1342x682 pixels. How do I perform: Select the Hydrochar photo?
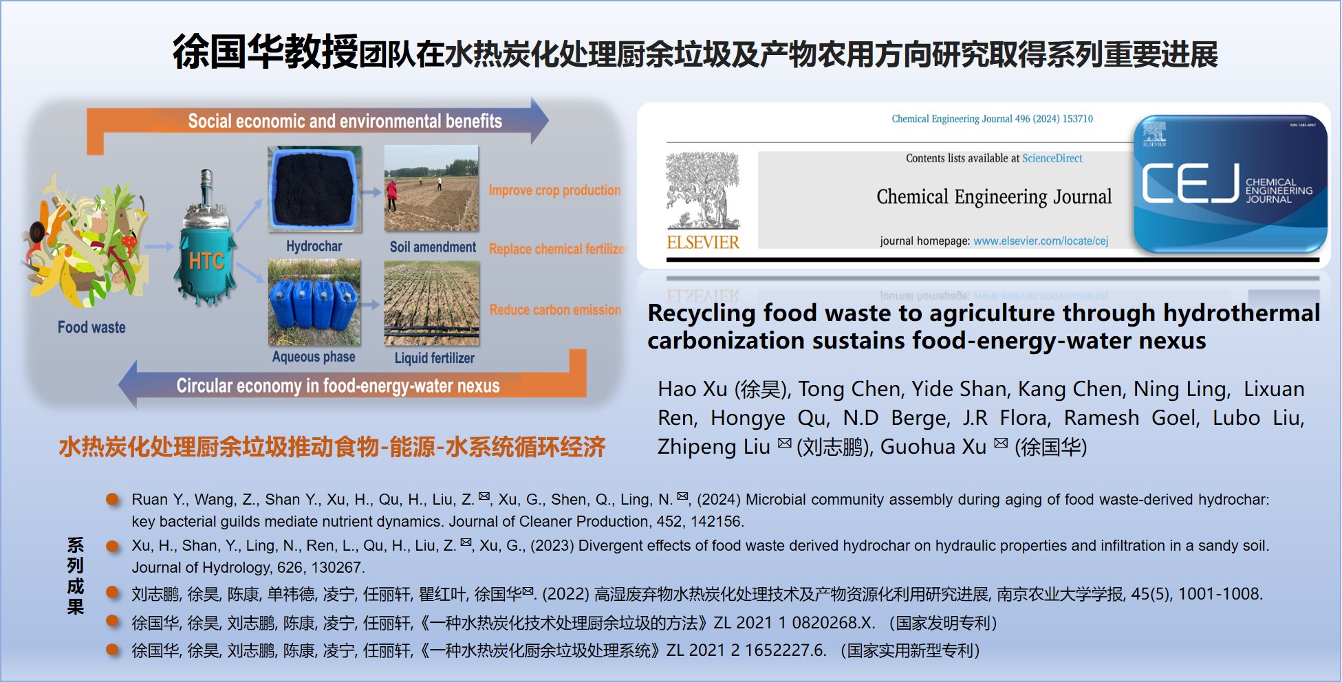(x=314, y=188)
